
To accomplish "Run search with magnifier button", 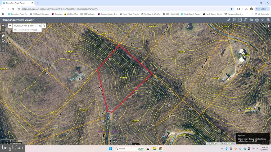I will pyautogui.click(x=44, y=26).
